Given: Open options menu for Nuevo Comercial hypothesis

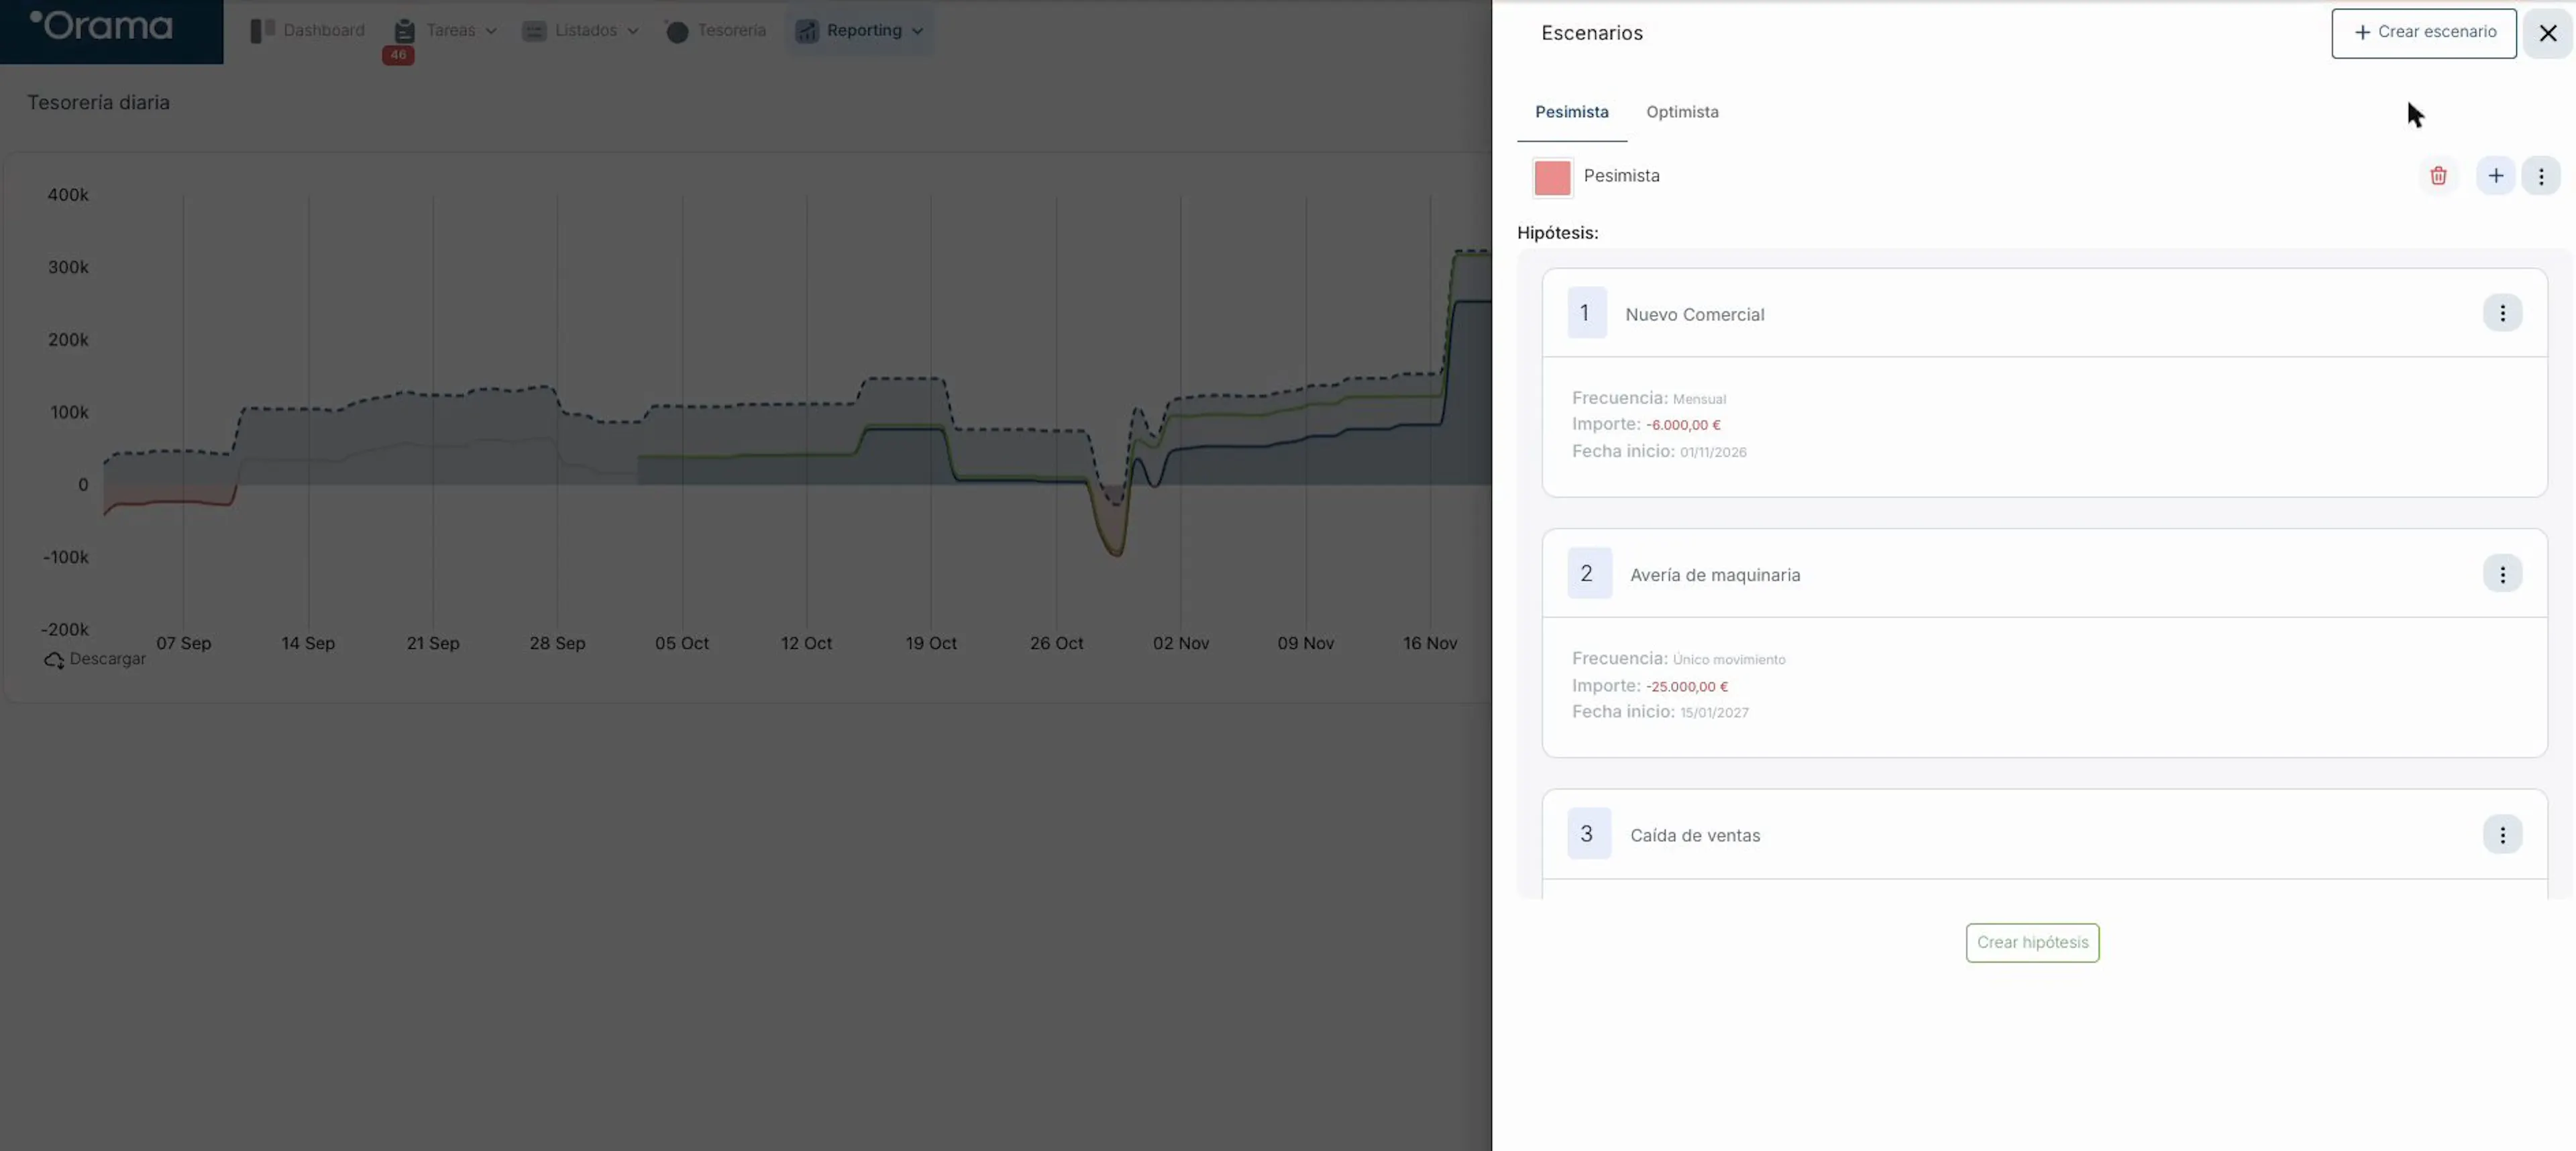Looking at the screenshot, I should click(2502, 313).
